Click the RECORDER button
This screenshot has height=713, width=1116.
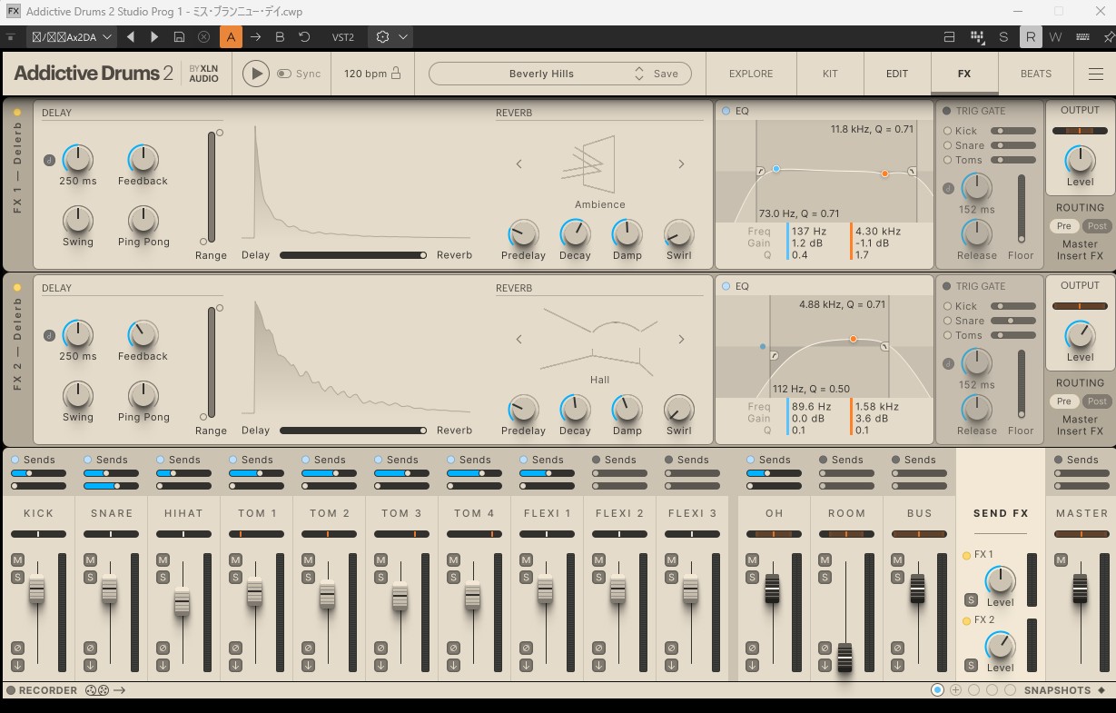pyautogui.click(x=42, y=690)
